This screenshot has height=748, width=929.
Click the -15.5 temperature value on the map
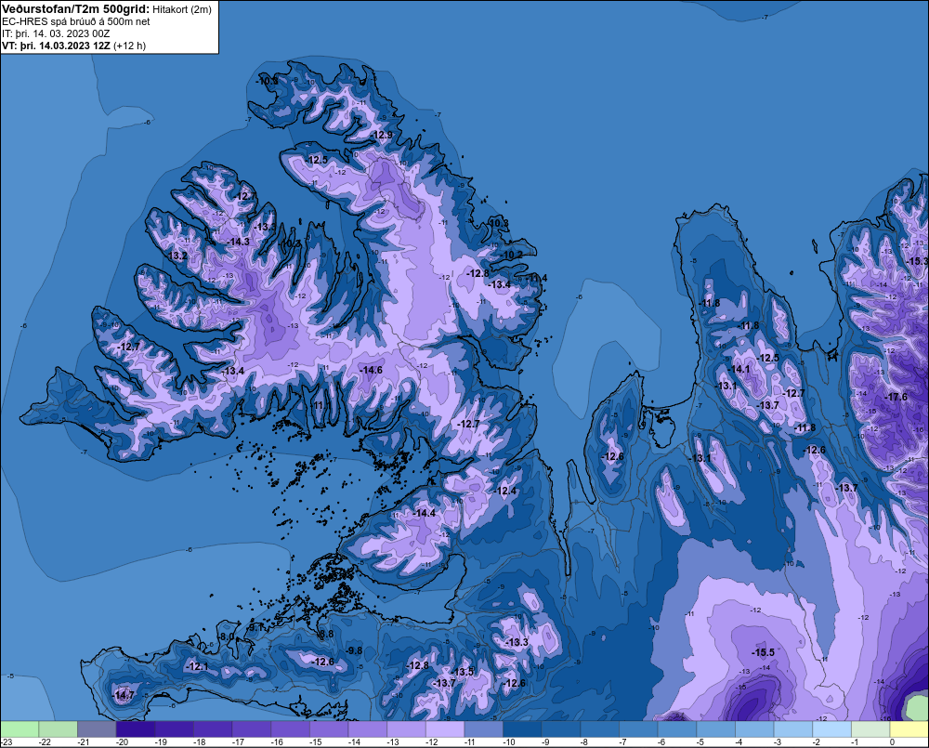(763, 652)
